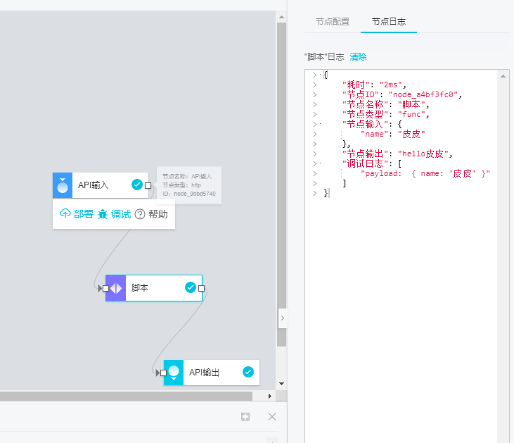This screenshot has height=443, width=514.
Task: Click 清除 to clear the log
Action: pos(358,57)
